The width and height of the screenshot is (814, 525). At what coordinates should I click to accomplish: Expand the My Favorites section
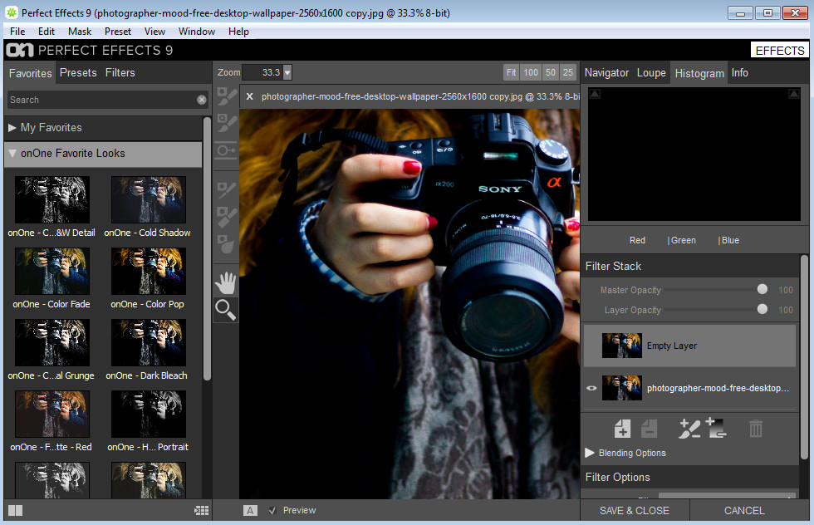point(12,128)
